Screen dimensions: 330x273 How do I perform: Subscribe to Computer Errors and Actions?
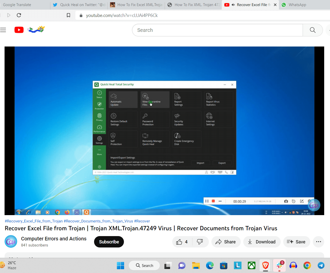[109, 242]
